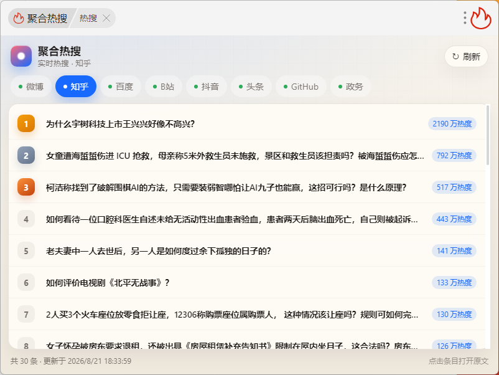This screenshot has height=375, width=499.
Task: Open the 口腔科医生 question, rank 4
Action: [x=247, y=219]
